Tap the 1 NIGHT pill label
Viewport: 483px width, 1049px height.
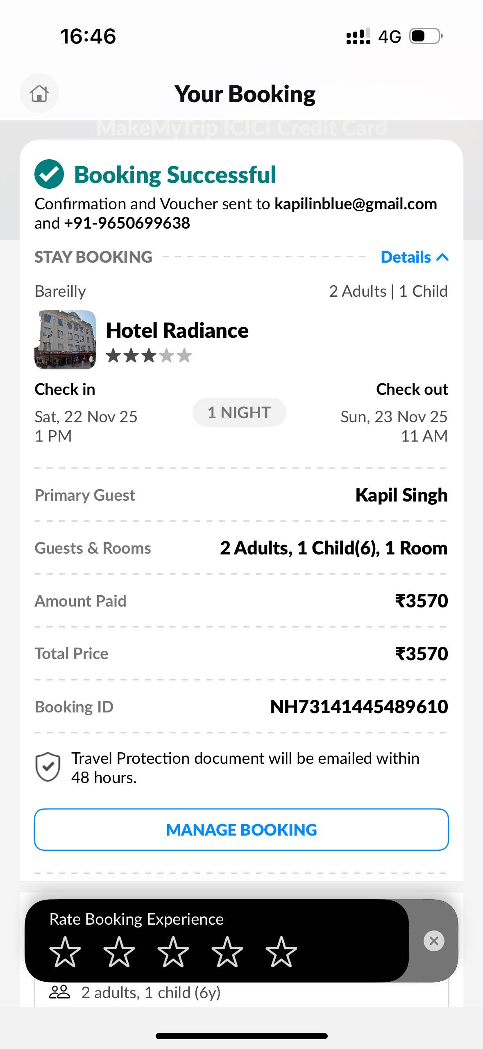tap(239, 412)
